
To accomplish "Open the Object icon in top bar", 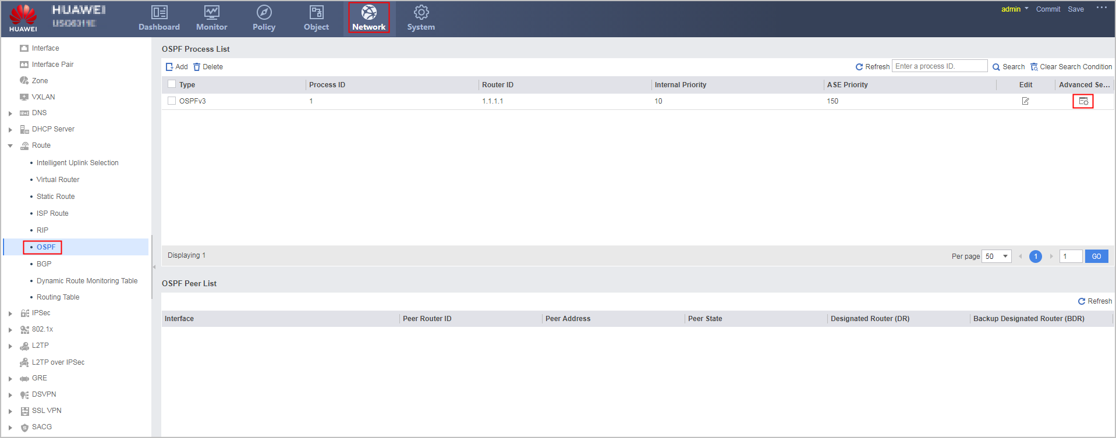I will click(317, 12).
